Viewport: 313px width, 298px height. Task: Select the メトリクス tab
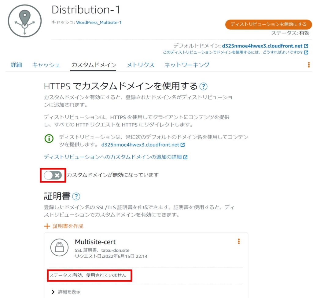coord(140,65)
